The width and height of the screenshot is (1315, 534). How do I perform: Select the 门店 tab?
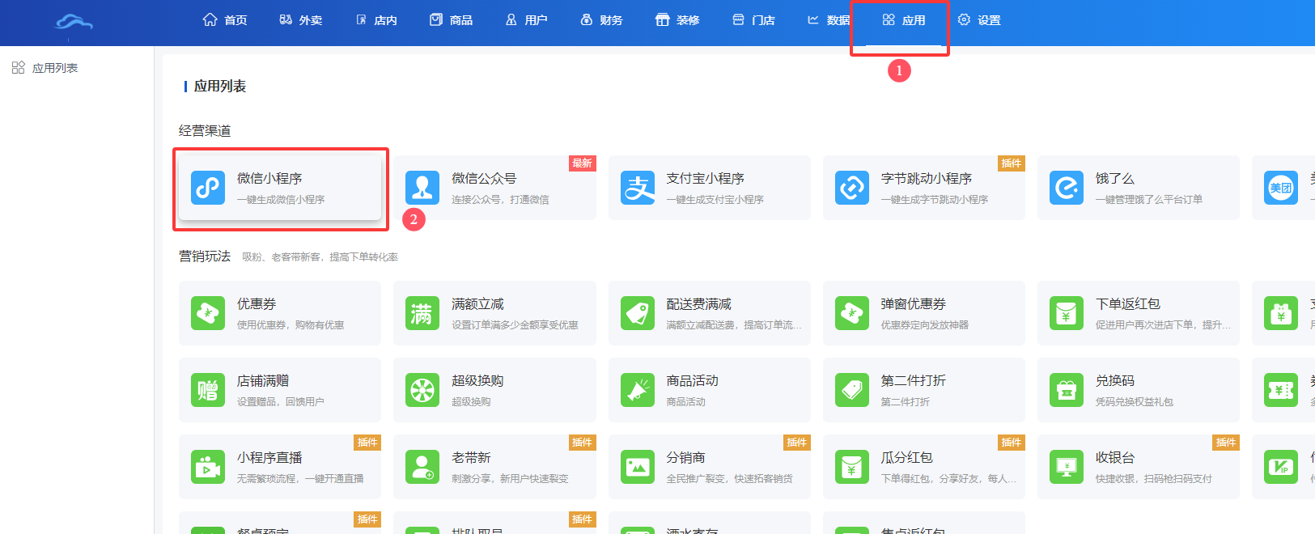(753, 20)
